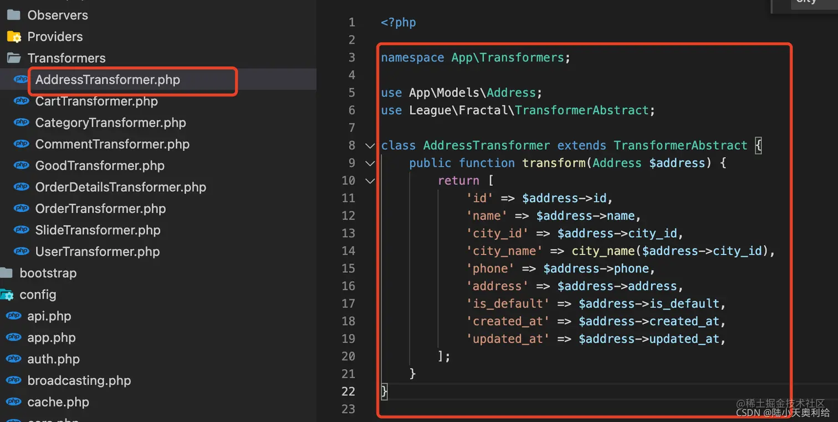Open broadcasting.php config file
This screenshot has width=838, height=422.
tap(79, 381)
